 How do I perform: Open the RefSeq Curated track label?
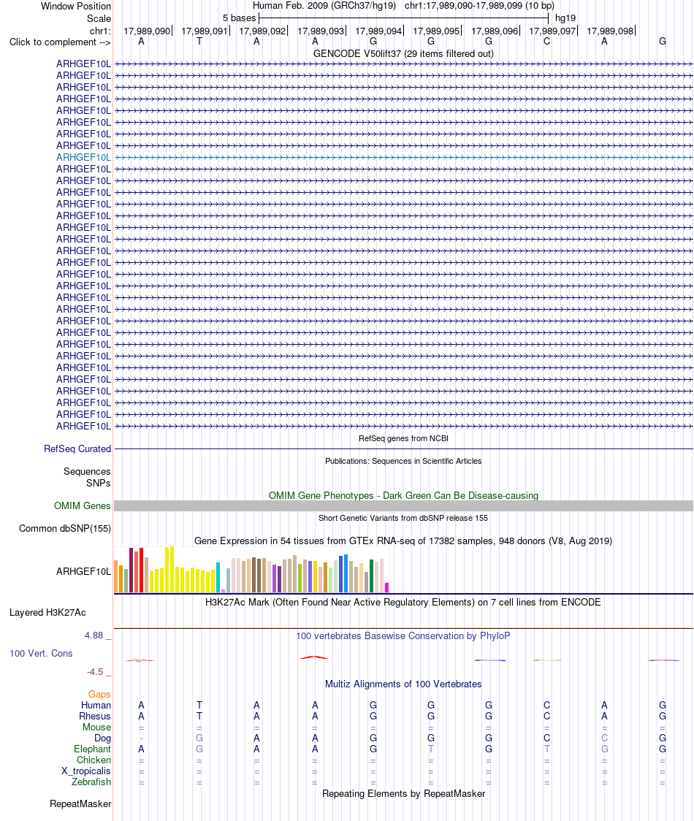pos(77,448)
